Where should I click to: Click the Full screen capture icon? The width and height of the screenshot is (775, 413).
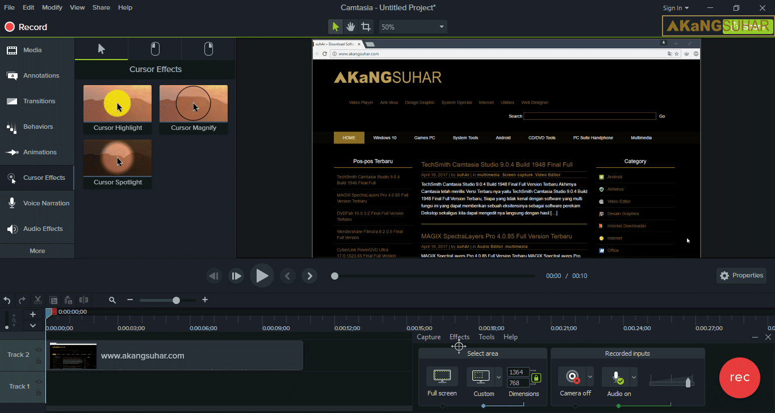coord(442,377)
